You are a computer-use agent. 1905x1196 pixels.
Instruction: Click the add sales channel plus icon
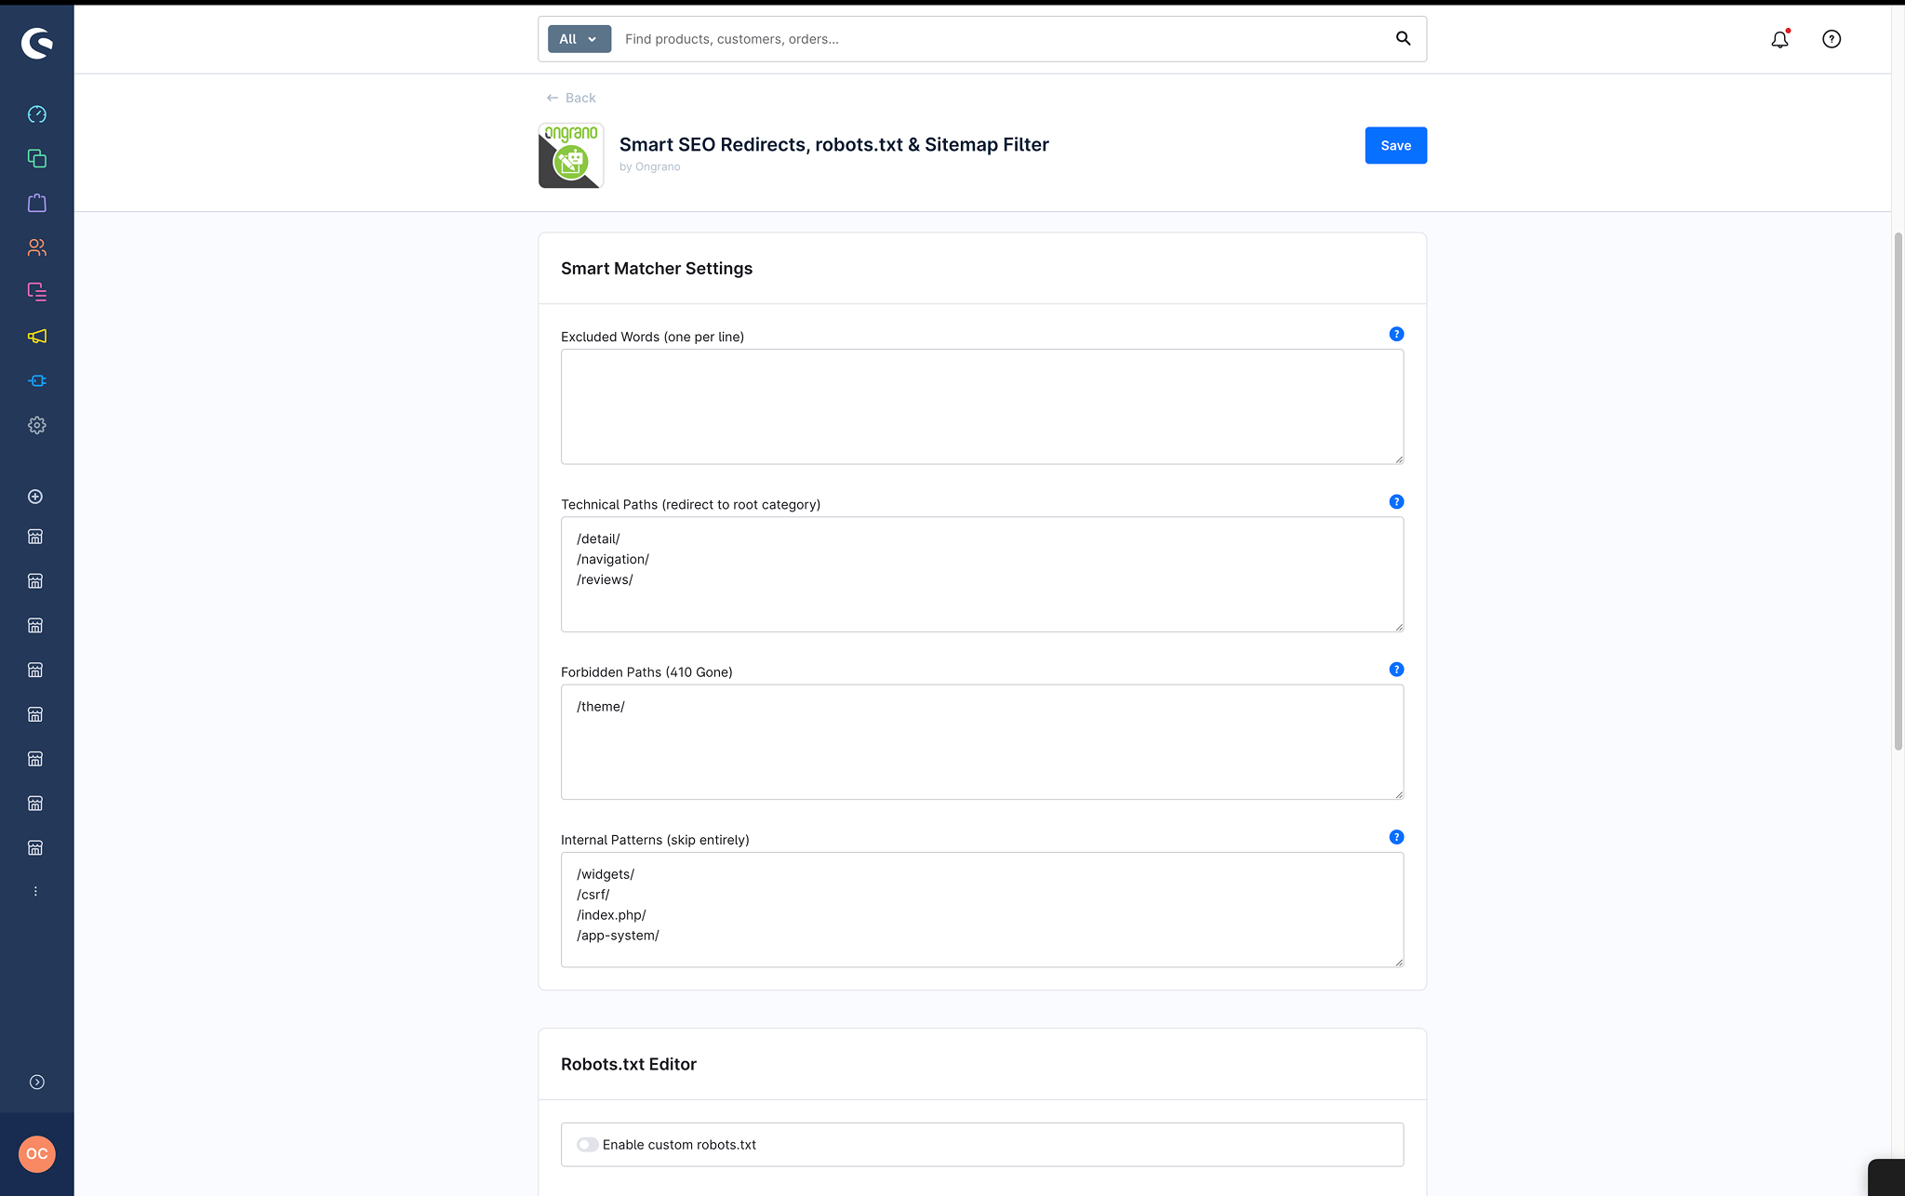click(x=35, y=497)
